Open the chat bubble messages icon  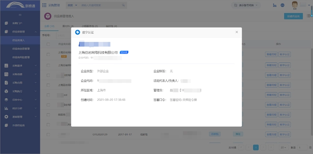point(283,5)
